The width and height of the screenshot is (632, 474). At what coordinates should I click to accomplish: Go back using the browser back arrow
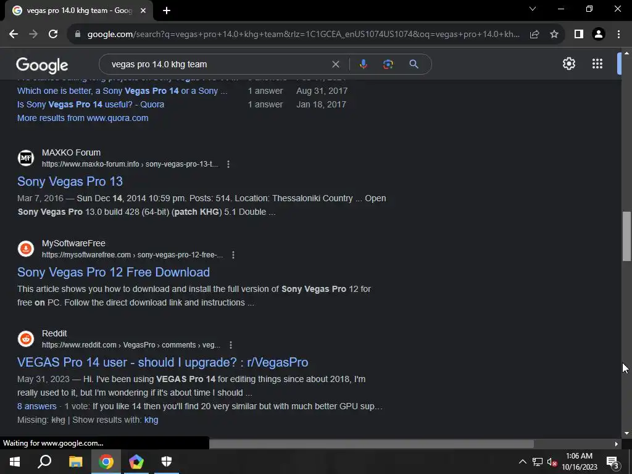[x=14, y=35]
